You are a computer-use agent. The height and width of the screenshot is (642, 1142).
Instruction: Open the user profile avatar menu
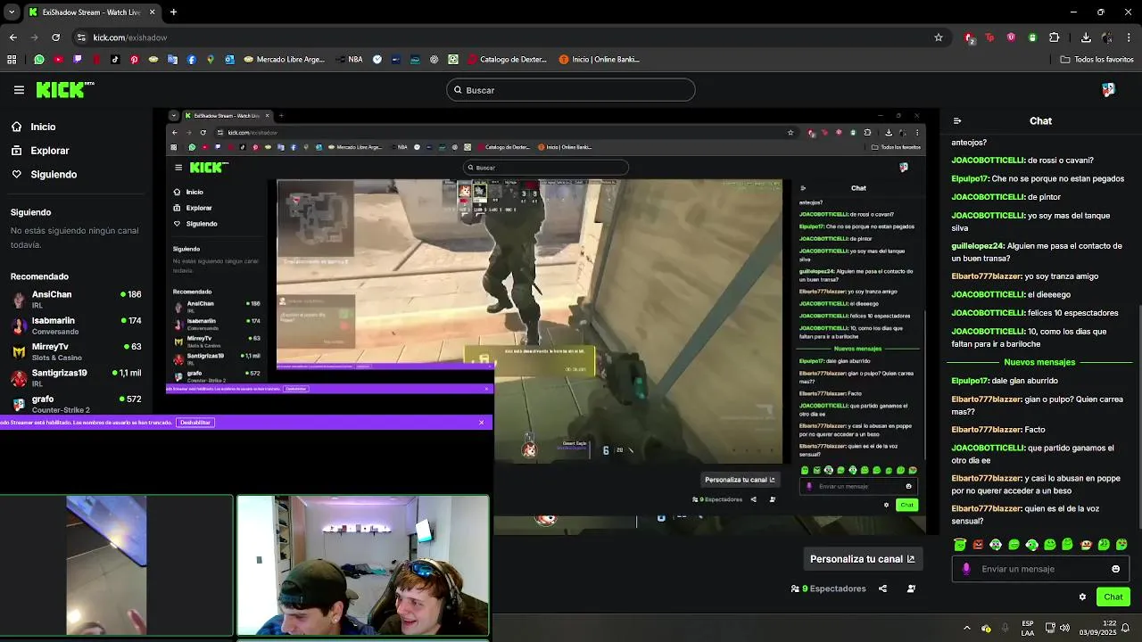(x=1108, y=90)
